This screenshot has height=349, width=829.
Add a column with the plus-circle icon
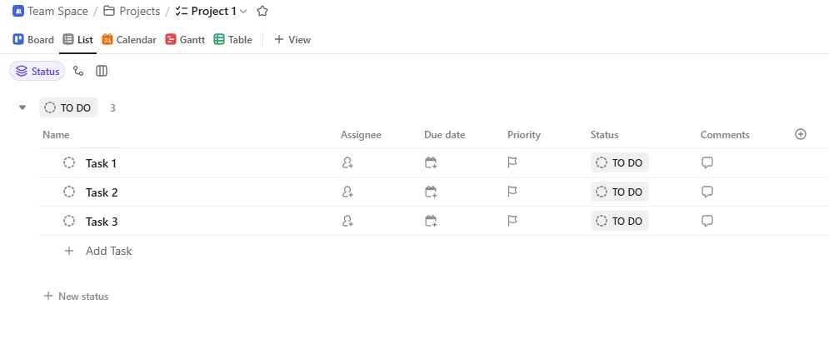click(x=801, y=134)
